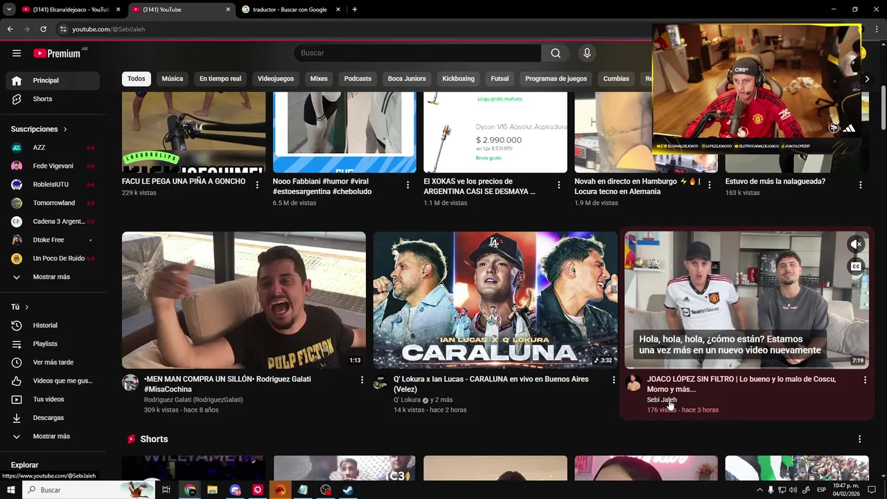Open Dtoke Free subscription channel
The height and width of the screenshot is (499, 887).
pyautogui.click(x=53, y=240)
